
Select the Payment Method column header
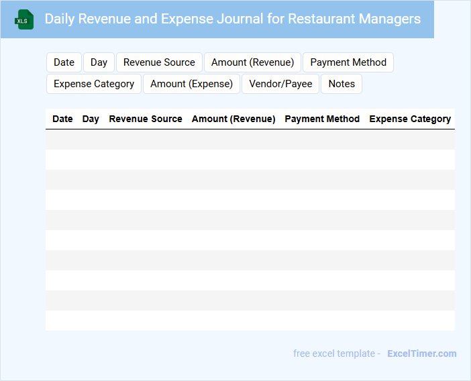click(x=322, y=119)
